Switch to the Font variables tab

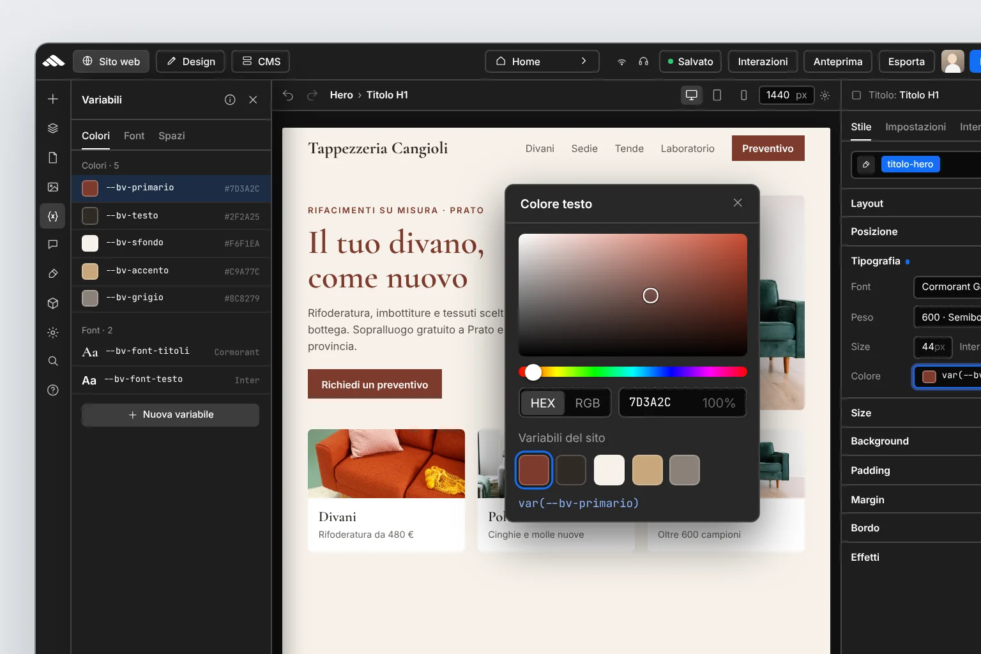click(x=134, y=135)
